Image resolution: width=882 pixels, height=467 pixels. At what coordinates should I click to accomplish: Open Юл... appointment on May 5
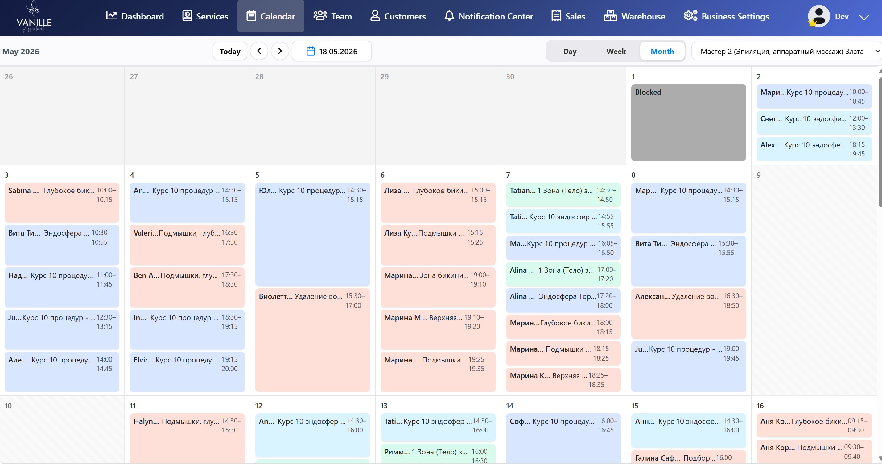point(313,234)
